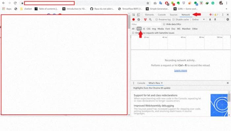The height and width of the screenshot is (131, 231).
Task: Go back using the browser back arrow
Action: click(x=4, y=3)
